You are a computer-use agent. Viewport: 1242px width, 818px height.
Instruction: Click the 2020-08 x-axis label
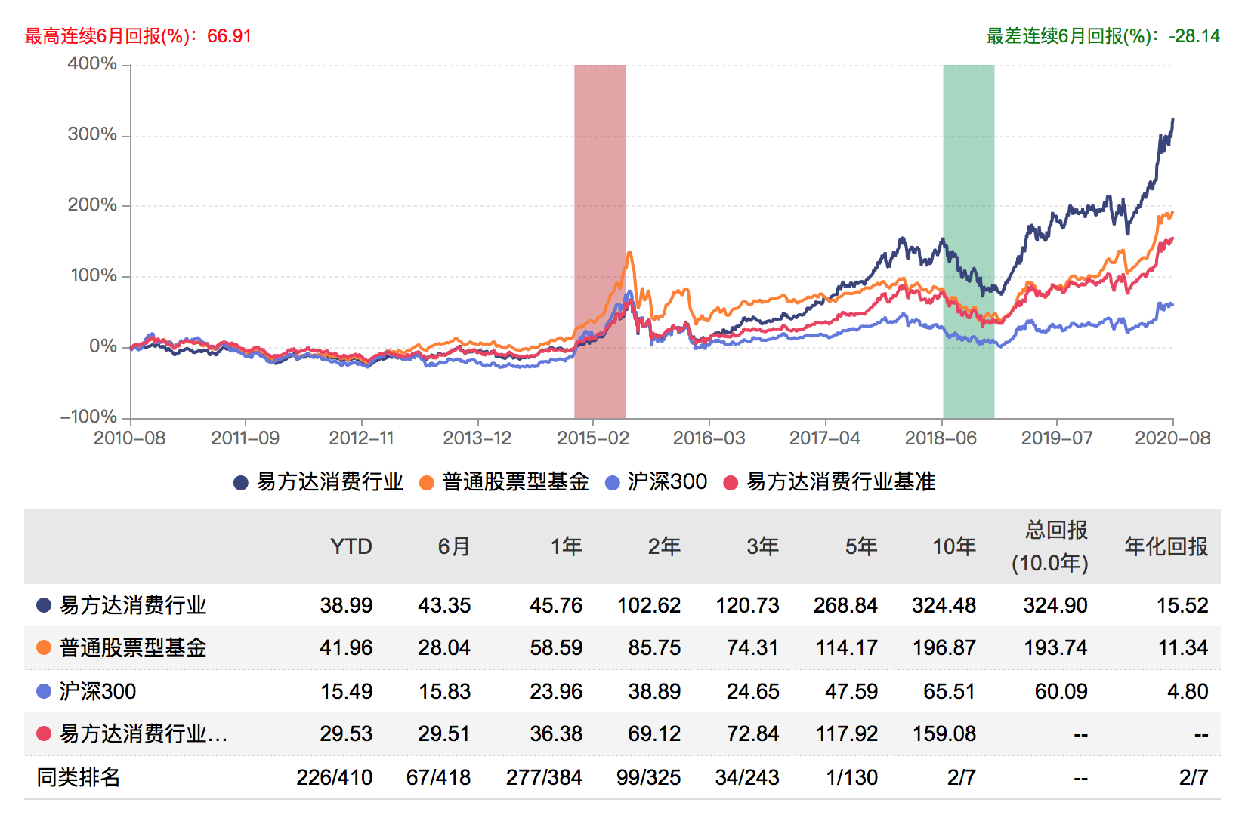1172,438
